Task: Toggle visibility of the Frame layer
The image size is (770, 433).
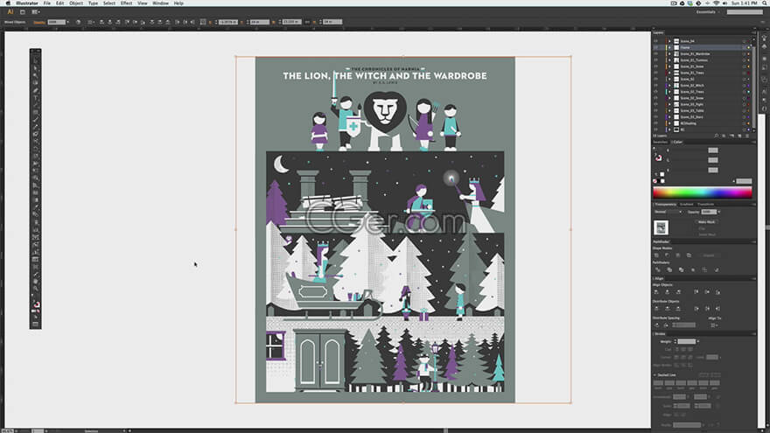Action: pyautogui.click(x=655, y=47)
